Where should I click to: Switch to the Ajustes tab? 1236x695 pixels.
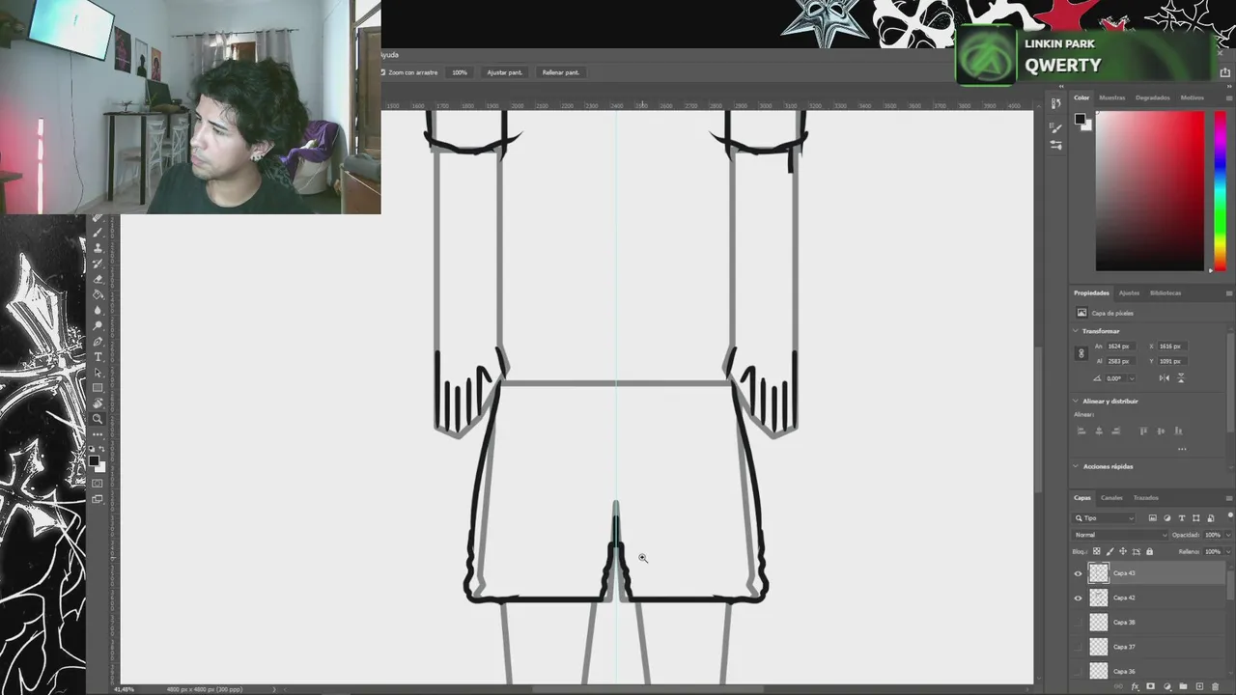(x=1129, y=292)
